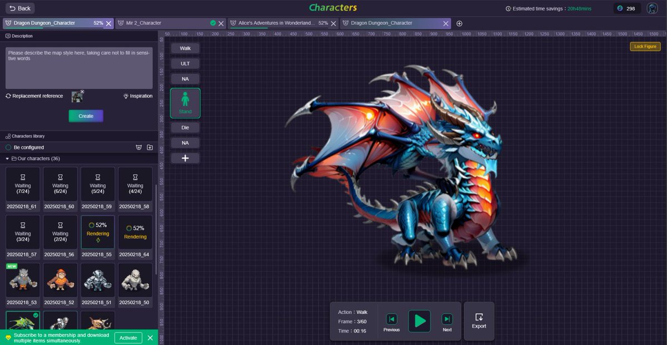Select the Die action
This screenshot has height=345, width=667.
(185, 127)
